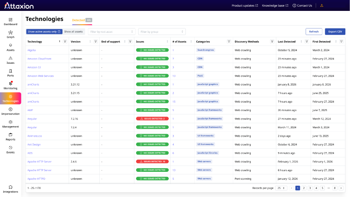Expand the Filter by root asset dropdown

pos(112,31)
